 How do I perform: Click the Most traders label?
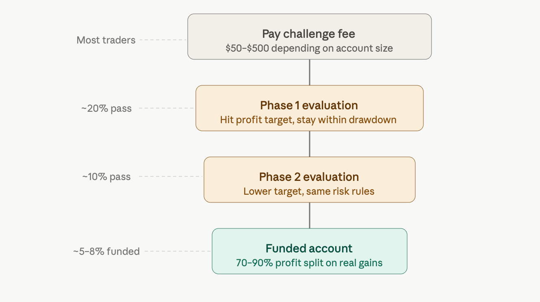(x=106, y=40)
